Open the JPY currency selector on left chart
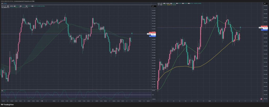Screen dimensions: 269x107 [x=153, y=6]
